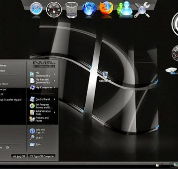Launch Firefox from the dock
Image resolution: width=178 pixels, height=169 pixels.
point(106,8)
